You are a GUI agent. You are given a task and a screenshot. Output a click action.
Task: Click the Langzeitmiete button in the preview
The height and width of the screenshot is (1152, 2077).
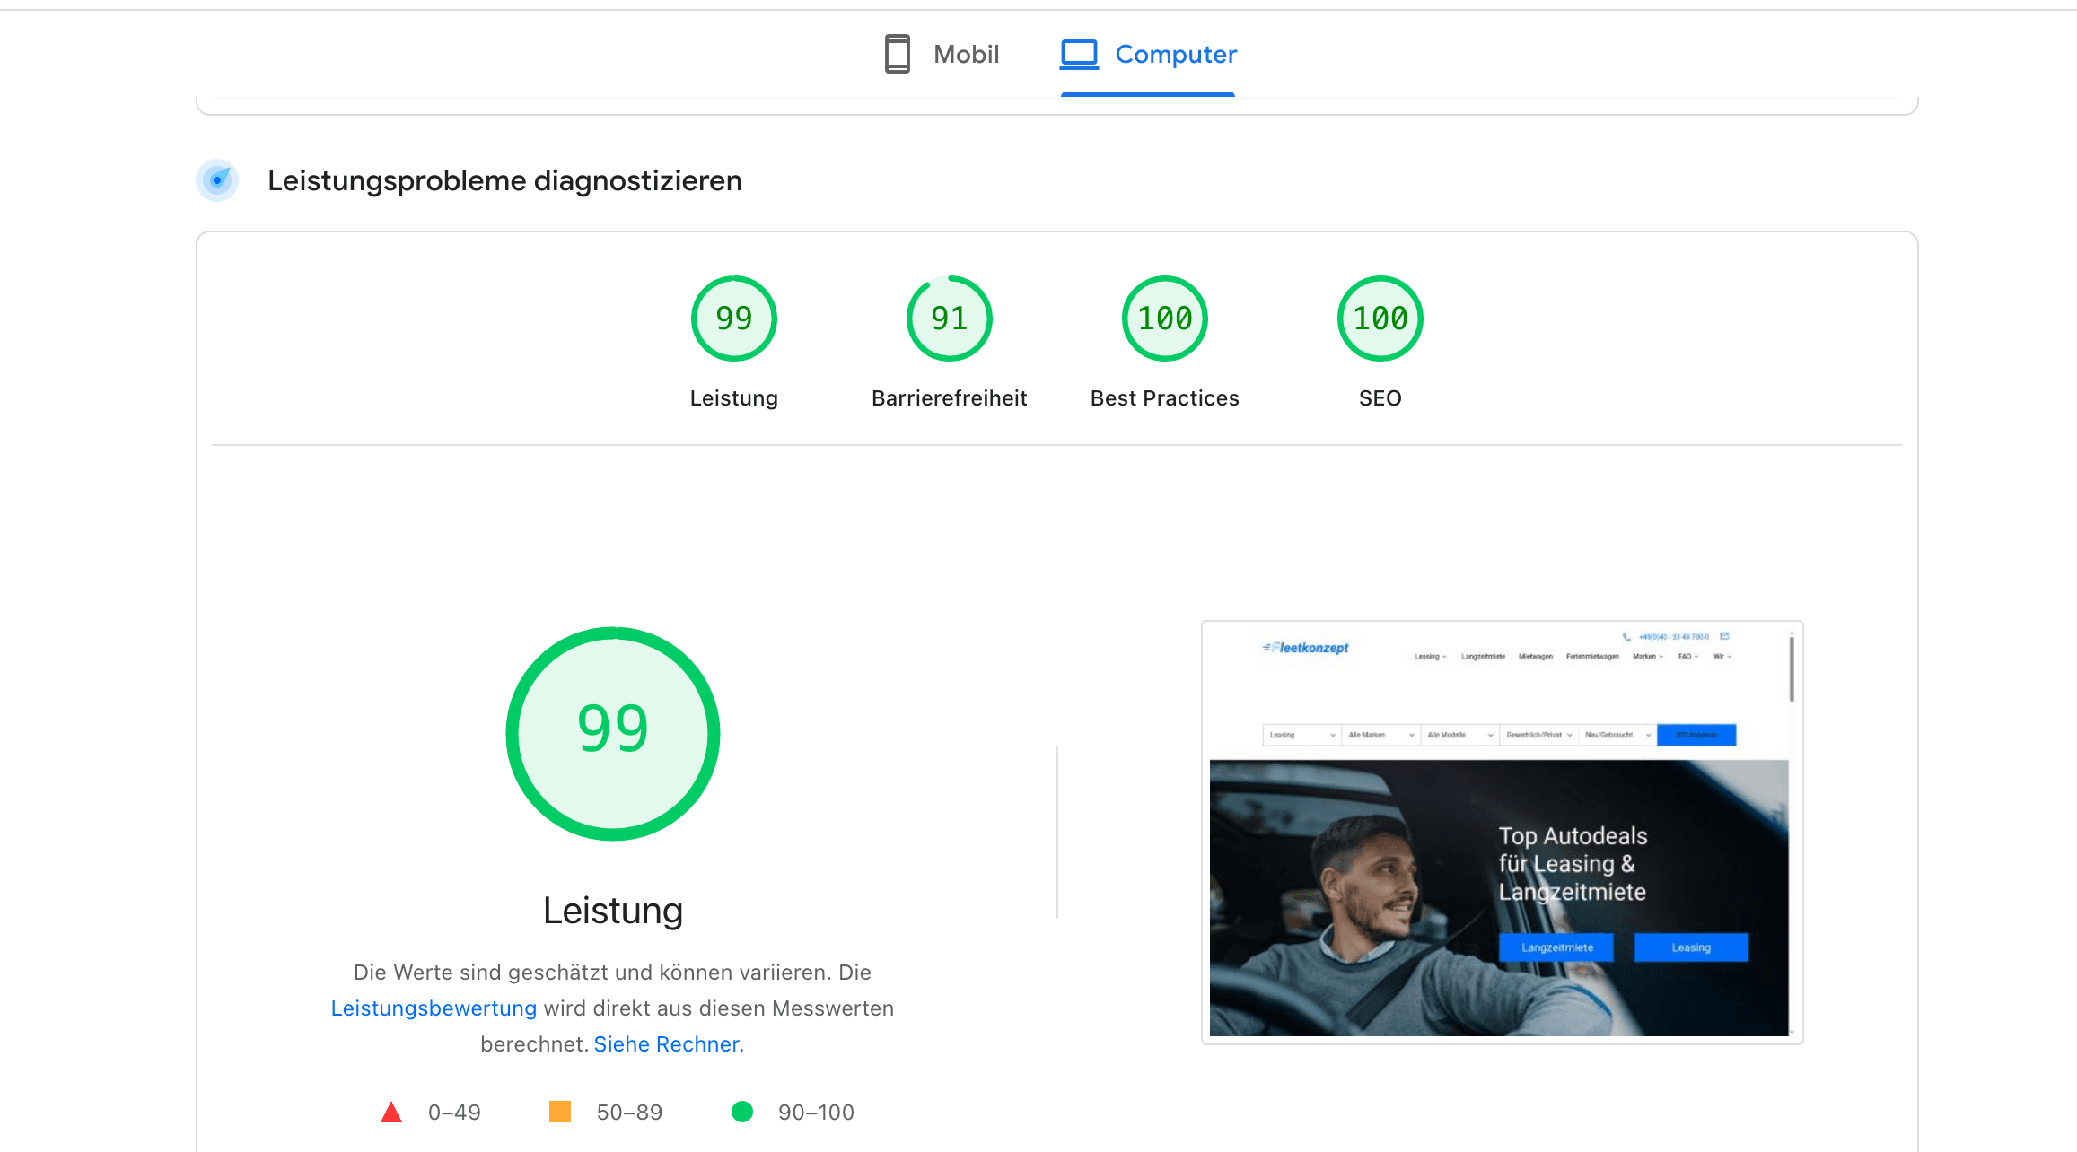coord(1556,947)
